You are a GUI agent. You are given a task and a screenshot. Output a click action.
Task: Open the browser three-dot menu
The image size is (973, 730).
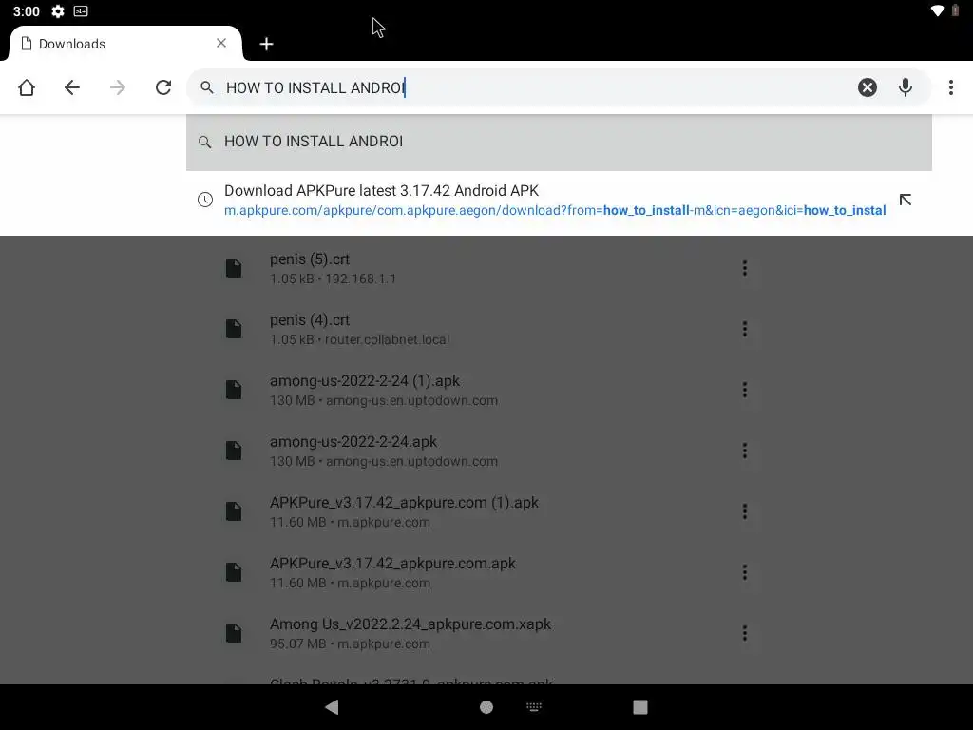tap(950, 87)
